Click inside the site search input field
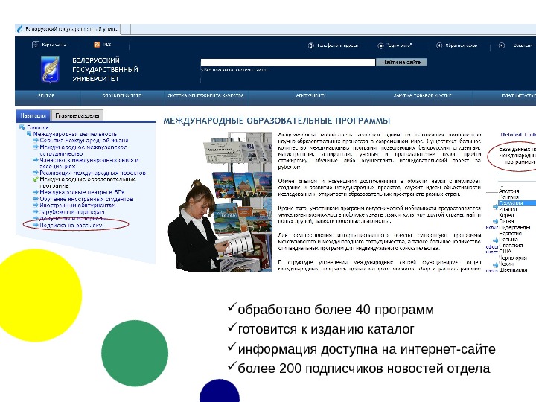Viewport: 536px width, 402px height. (x=288, y=63)
